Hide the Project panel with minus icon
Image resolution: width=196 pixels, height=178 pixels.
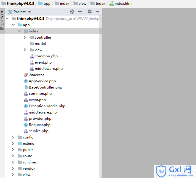[98, 12]
